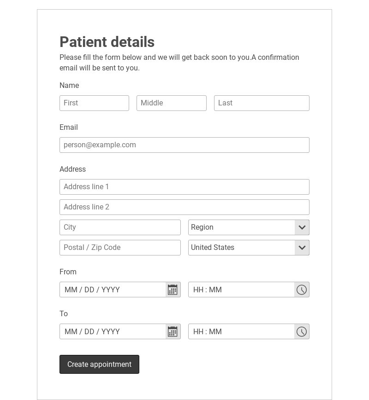
Task: Focus the Address line 1 field
Action: (x=184, y=187)
